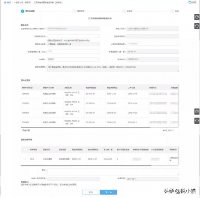
Task: Open the applicant dropdown
Action: click(x=74, y=59)
